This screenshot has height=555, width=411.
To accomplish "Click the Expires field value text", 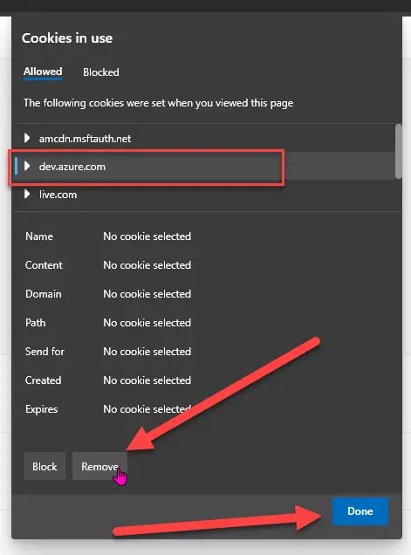I will click(x=147, y=408).
